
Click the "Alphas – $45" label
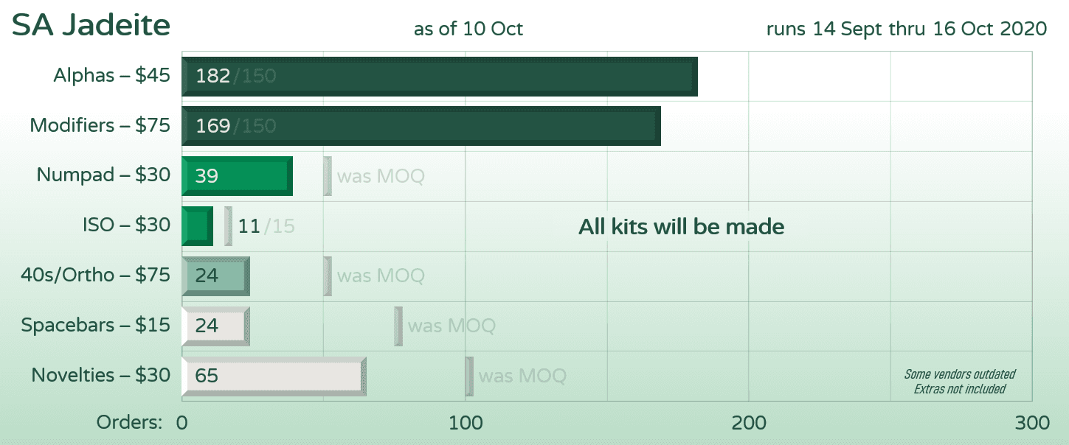pyautogui.click(x=111, y=75)
